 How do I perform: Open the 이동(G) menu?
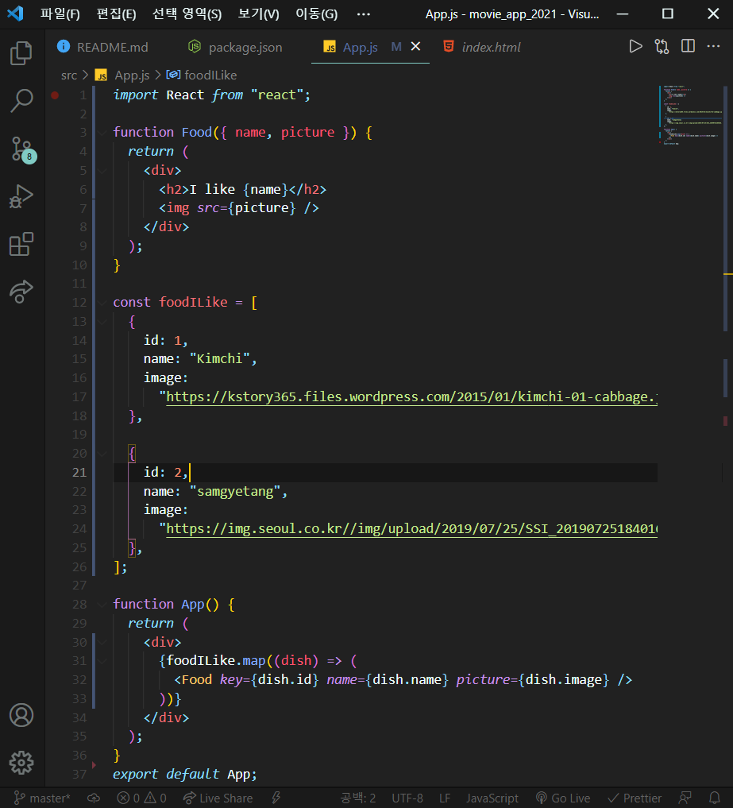pyautogui.click(x=316, y=14)
